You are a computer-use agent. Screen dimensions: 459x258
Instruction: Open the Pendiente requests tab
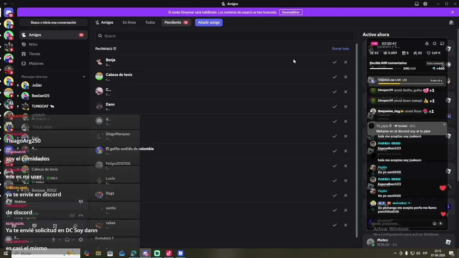[x=176, y=22]
